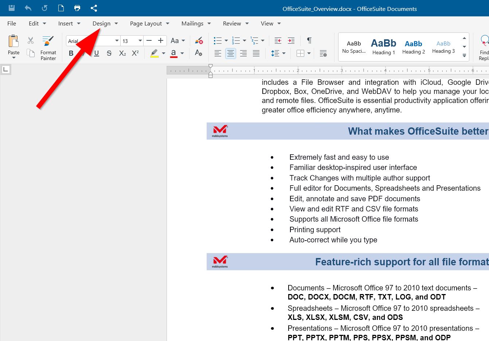
Task: Expand the bullet style dropdown arrow
Action: click(226, 41)
